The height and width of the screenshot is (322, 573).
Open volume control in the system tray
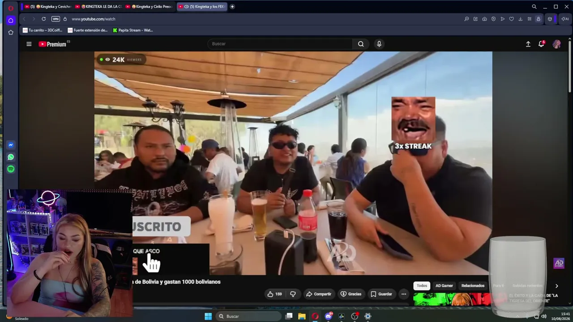[544, 316]
